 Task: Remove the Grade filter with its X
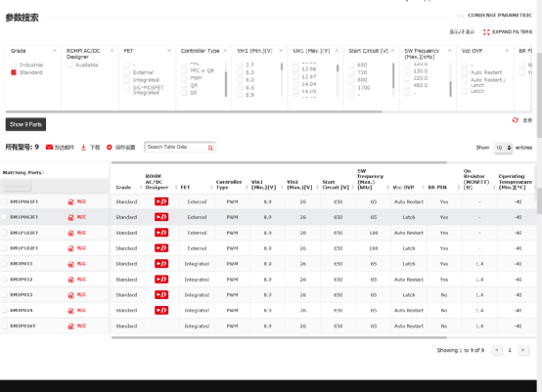point(55,51)
